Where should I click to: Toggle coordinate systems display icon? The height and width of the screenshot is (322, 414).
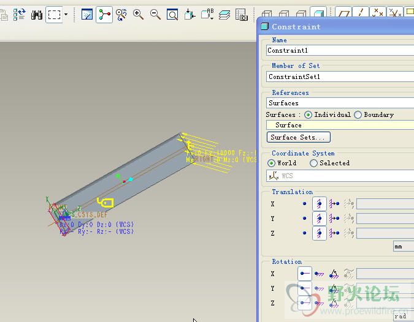coord(395,12)
